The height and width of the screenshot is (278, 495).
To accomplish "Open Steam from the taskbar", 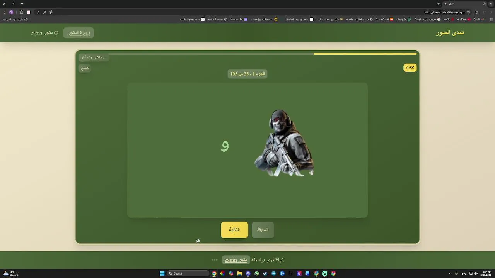I will 265,273.
